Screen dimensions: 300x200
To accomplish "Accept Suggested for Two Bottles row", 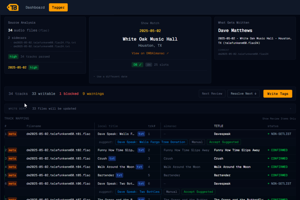I will pyautogui.click(x=198, y=192).
